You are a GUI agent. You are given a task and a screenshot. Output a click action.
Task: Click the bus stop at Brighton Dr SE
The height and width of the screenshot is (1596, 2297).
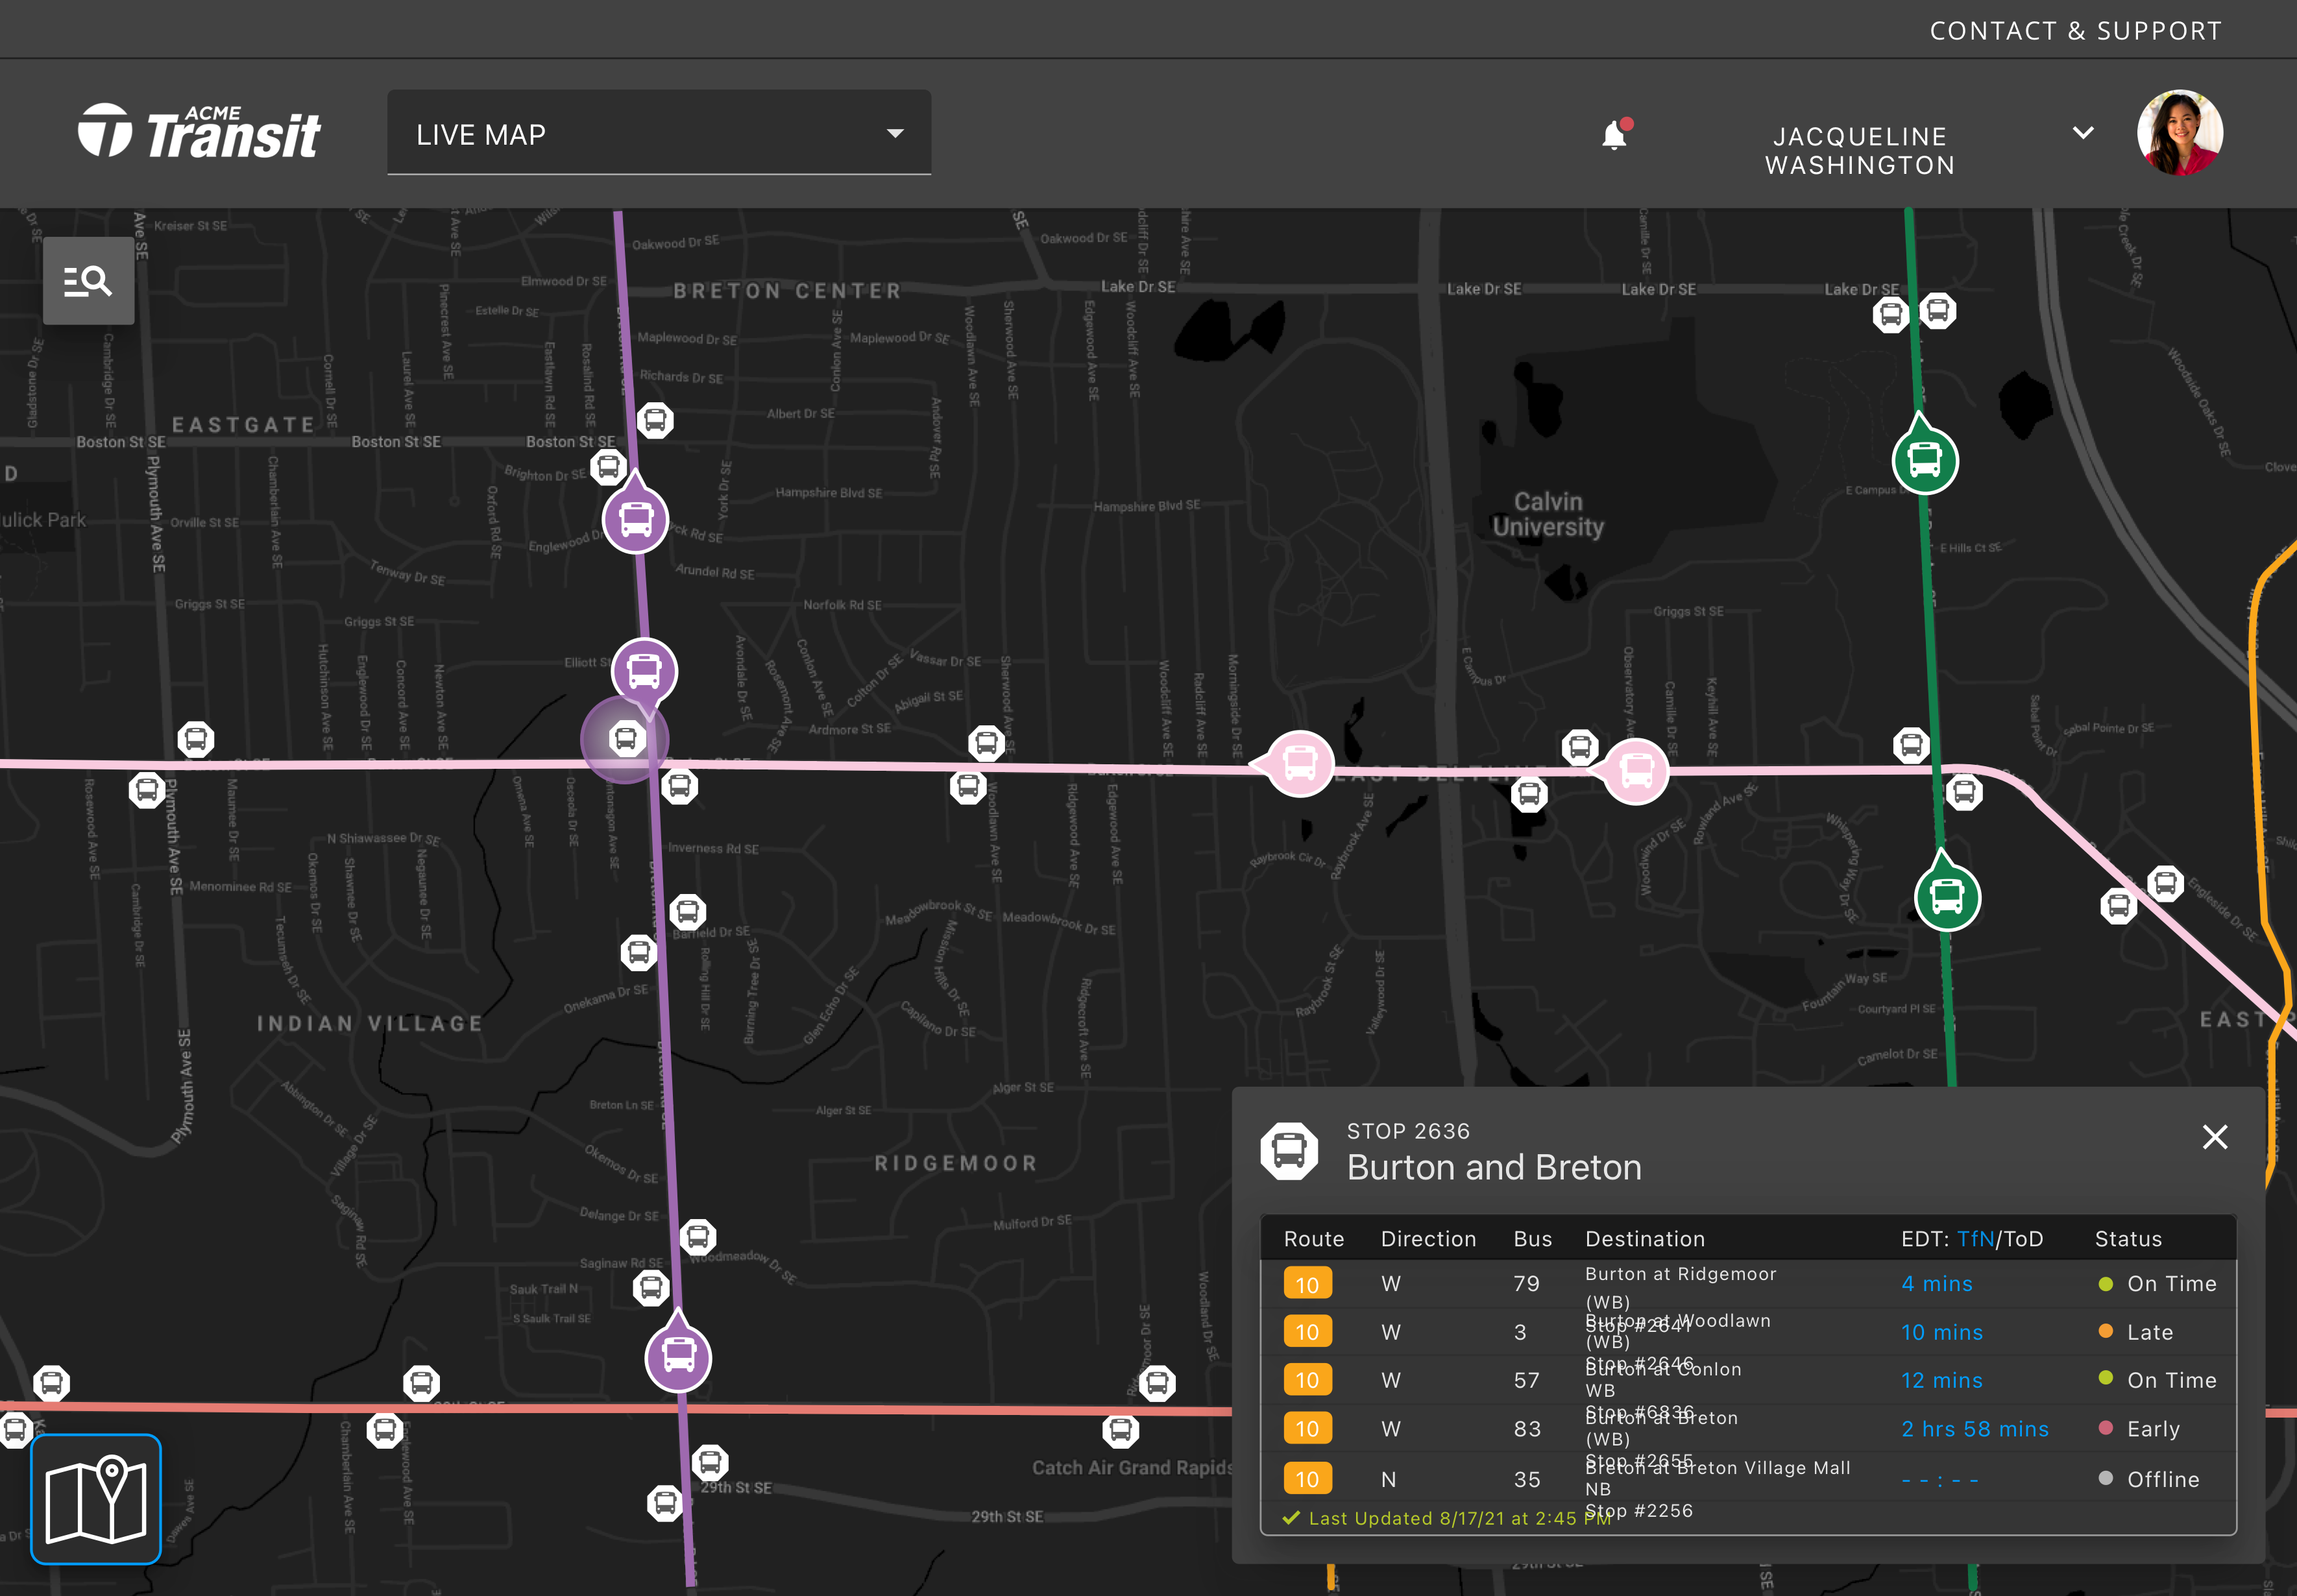coord(608,467)
